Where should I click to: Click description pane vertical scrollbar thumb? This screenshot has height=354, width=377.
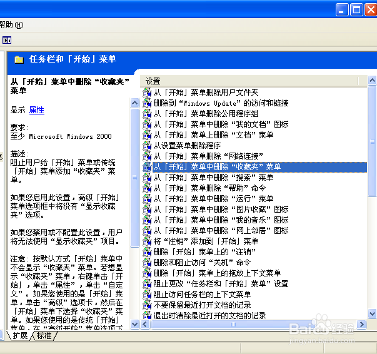click(x=134, y=178)
